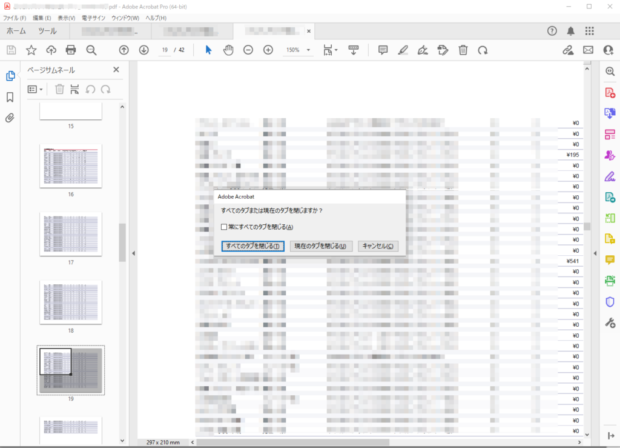Image resolution: width=620 pixels, height=448 pixels.
Task: Click the zoom out minus icon
Action: [248, 50]
